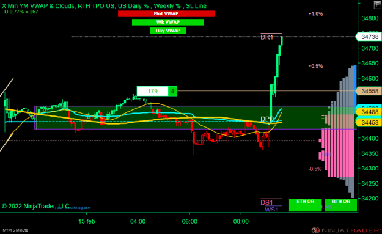Click the 08:00 time axis label

(x=241, y=222)
